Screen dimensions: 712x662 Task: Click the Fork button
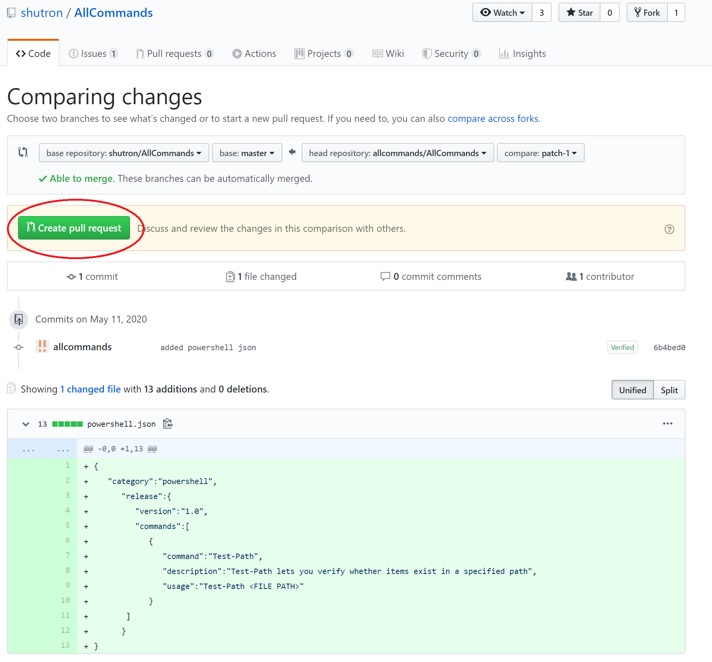(647, 13)
